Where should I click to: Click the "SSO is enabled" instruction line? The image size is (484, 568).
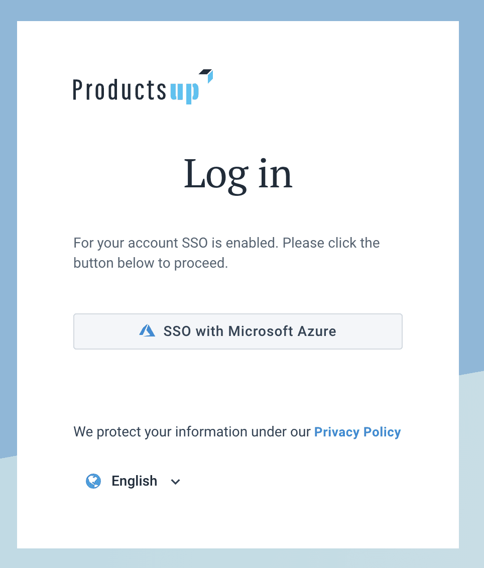click(x=226, y=243)
